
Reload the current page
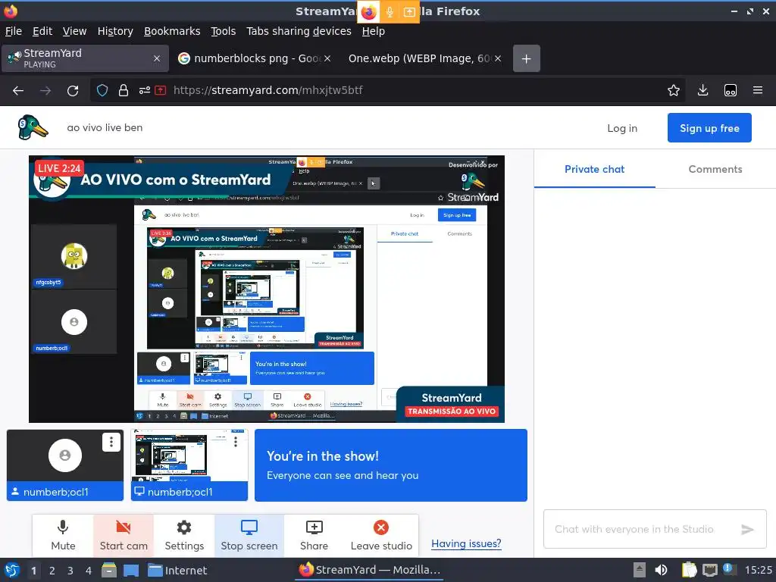(x=73, y=91)
